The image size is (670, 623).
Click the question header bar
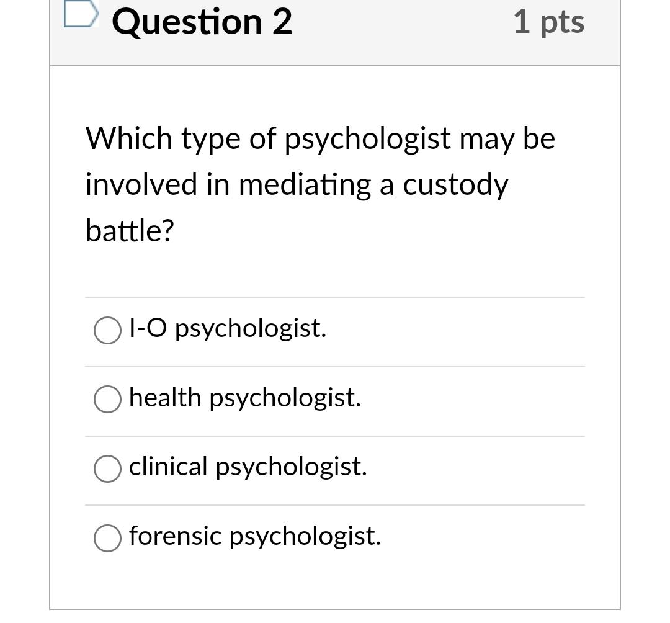(335, 32)
